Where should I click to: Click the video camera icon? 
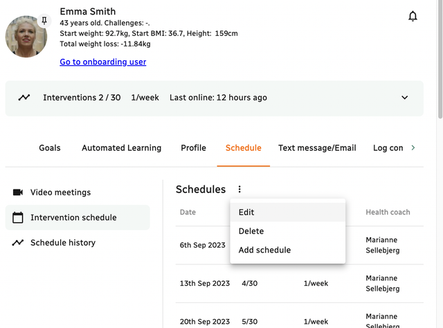pos(18,192)
